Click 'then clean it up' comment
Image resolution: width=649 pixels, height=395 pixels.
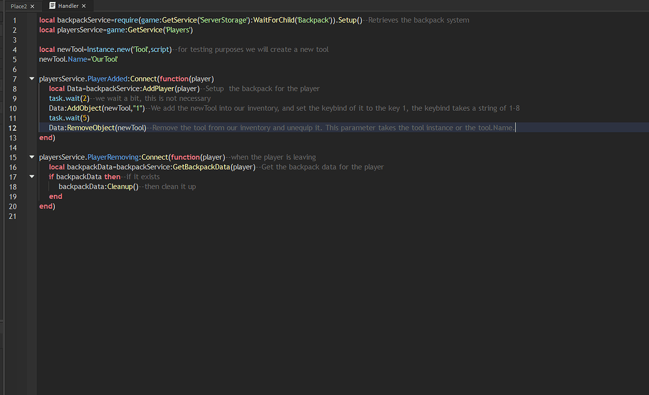[x=170, y=187]
